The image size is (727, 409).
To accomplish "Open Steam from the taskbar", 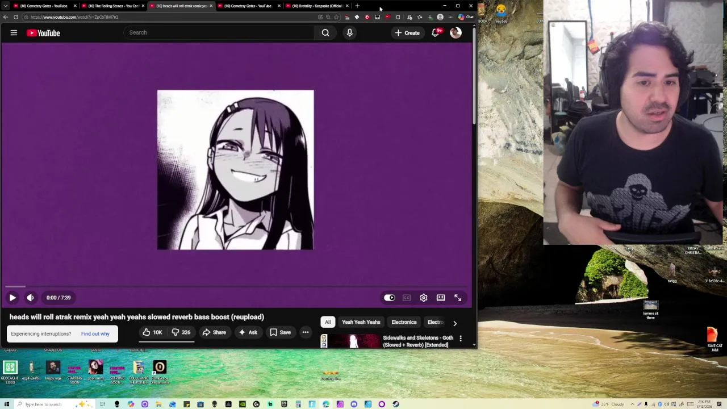I will click(x=396, y=404).
